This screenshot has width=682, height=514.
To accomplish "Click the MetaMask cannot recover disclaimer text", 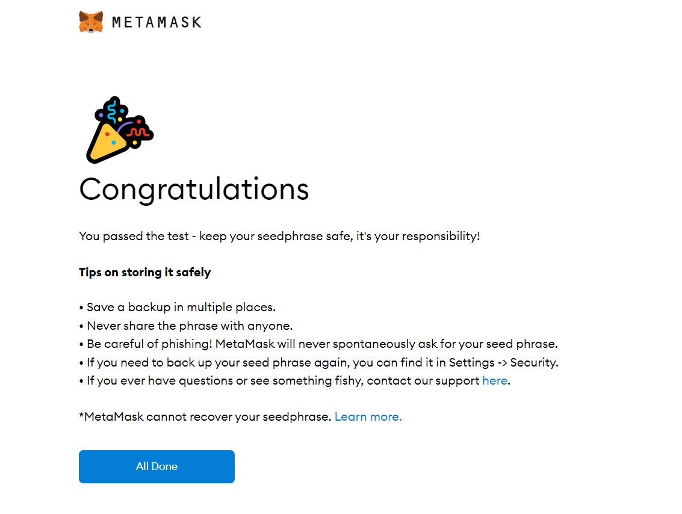I will 205,416.
